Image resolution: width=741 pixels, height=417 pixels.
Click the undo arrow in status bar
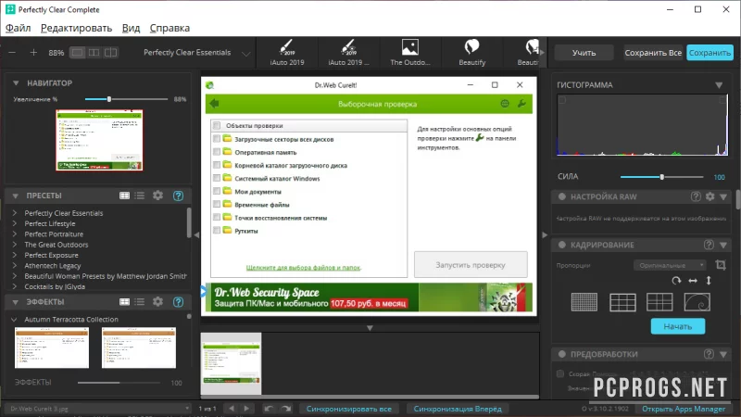tap(269, 409)
